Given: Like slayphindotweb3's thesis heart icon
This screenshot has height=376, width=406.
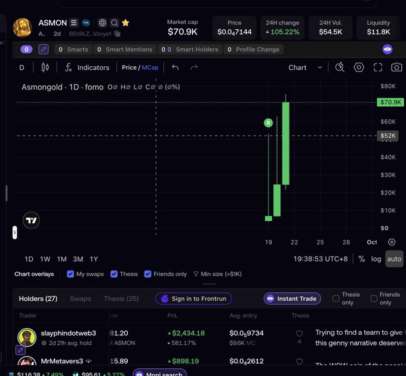Looking at the screenshot, I should point(299,333).
